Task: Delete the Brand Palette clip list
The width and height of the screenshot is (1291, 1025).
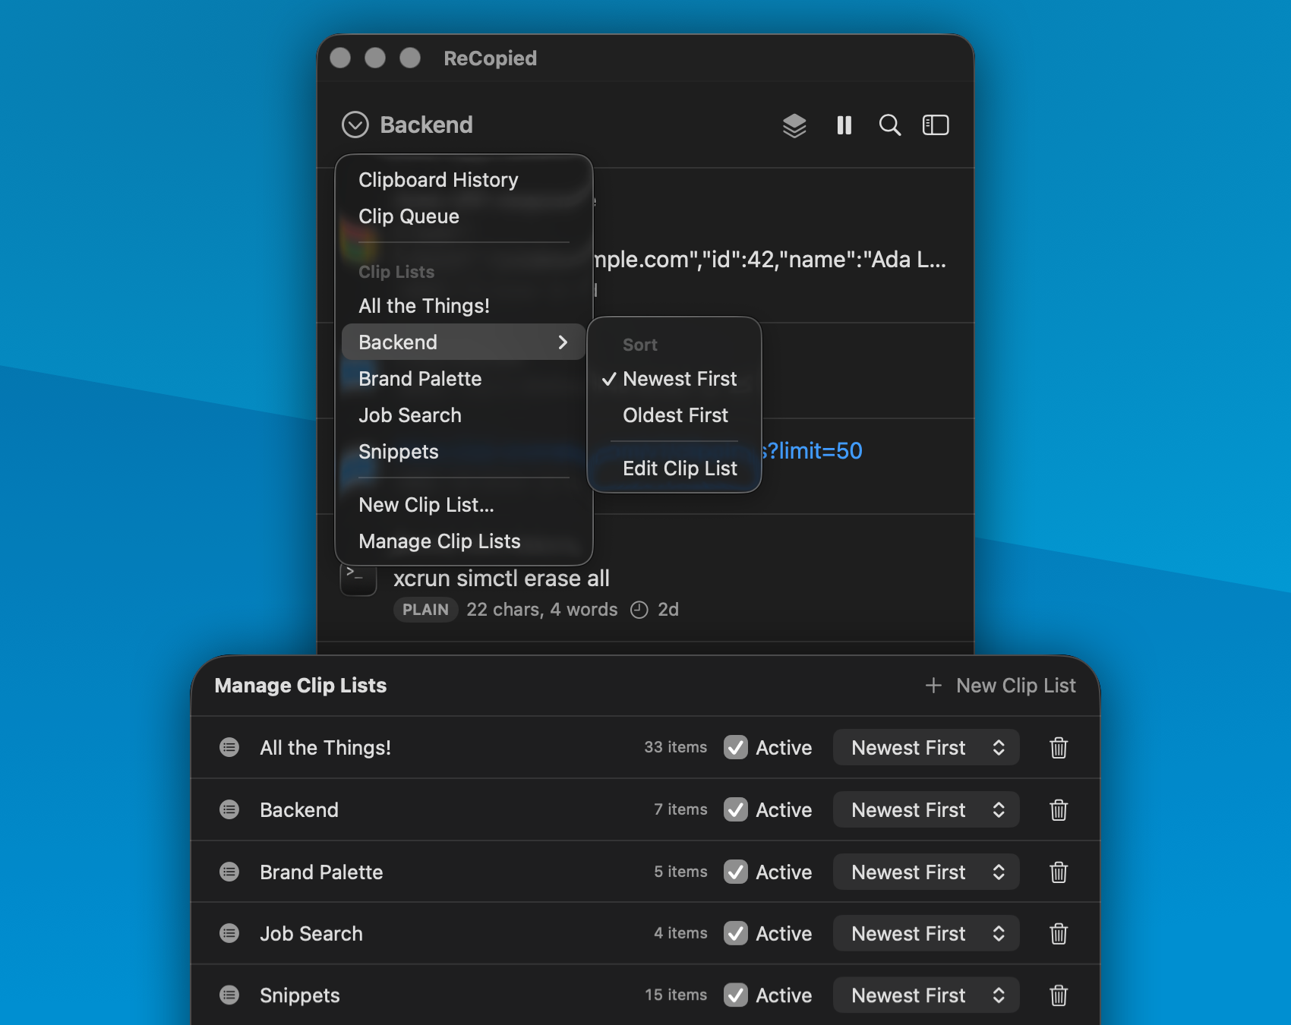Action: 1059,872
